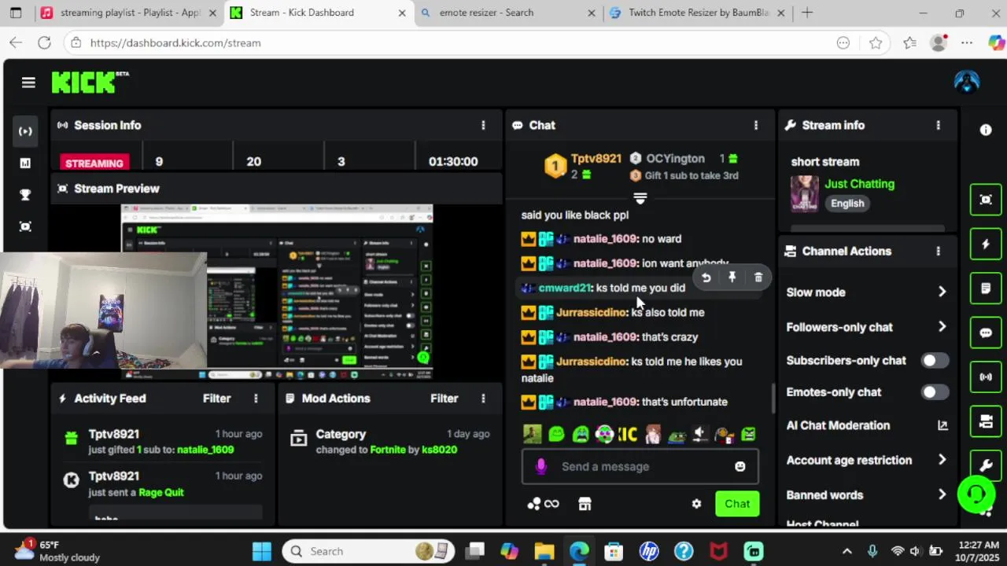Open the emoji picker in message box
This screenshot has width=1007, height=566.
pyautogui.click(x=740, y=466)
